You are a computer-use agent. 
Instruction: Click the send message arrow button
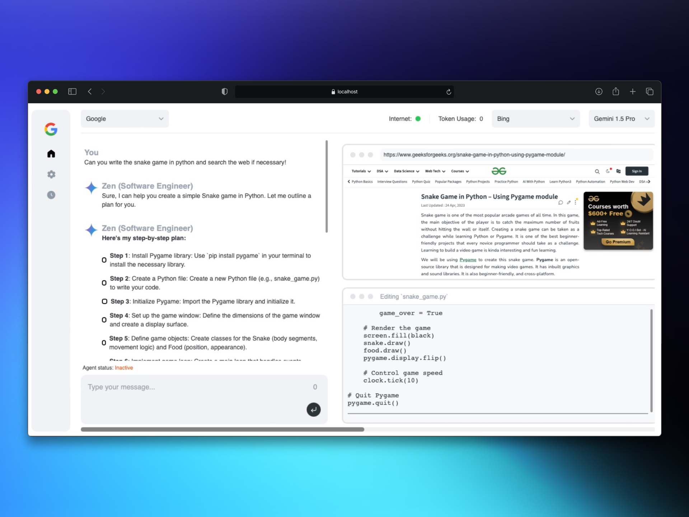click(x=313, y=409)
